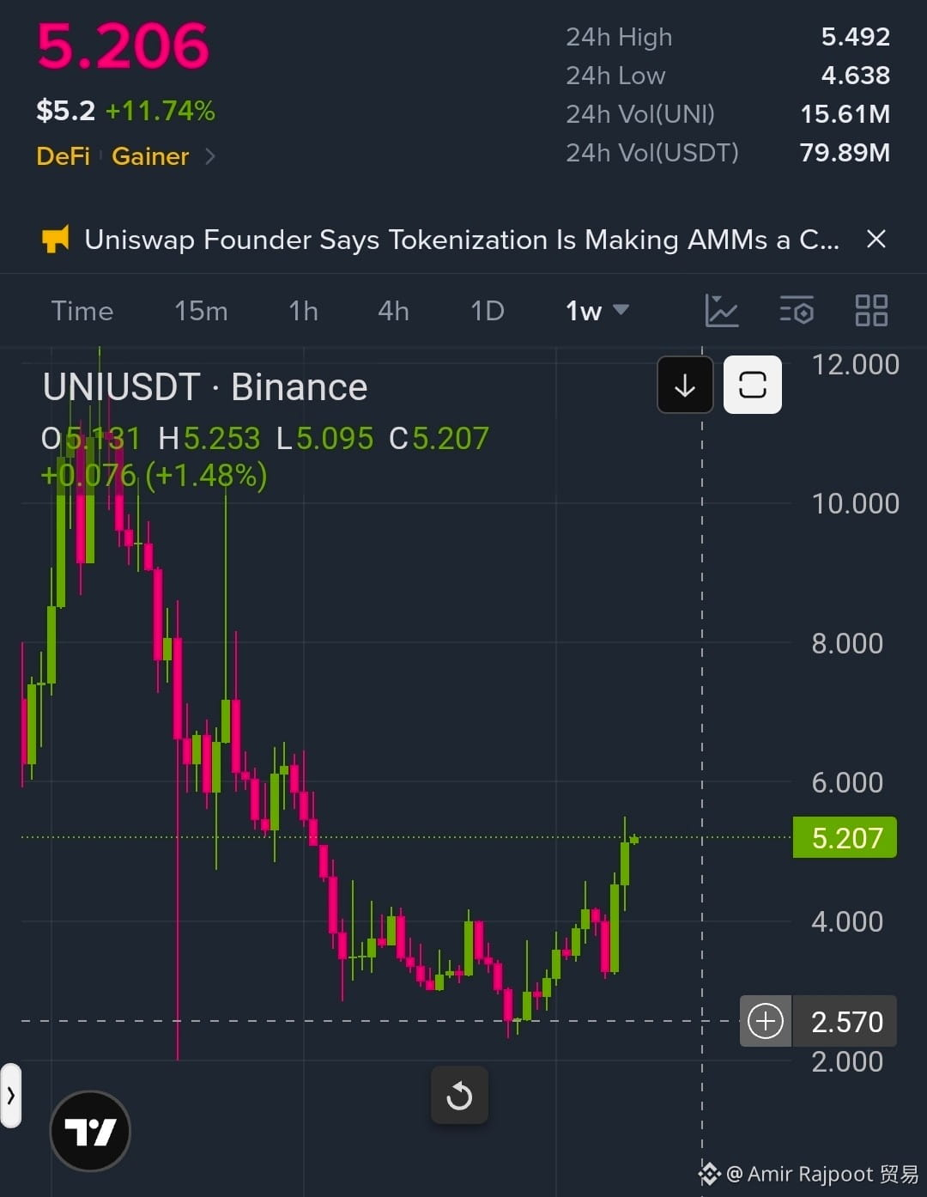Image resolution: width=927 pixels, height=1197 pixels.
Task: Expand the left side drawing-tools handle
Action: (x=10, y=1096)
